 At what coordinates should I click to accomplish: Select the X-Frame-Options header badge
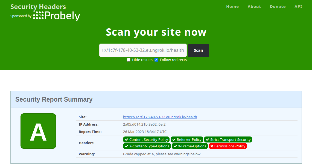click(x=189, y=146)
